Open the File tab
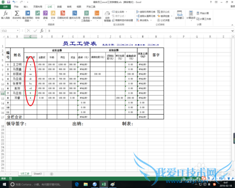 coord(5,7)
